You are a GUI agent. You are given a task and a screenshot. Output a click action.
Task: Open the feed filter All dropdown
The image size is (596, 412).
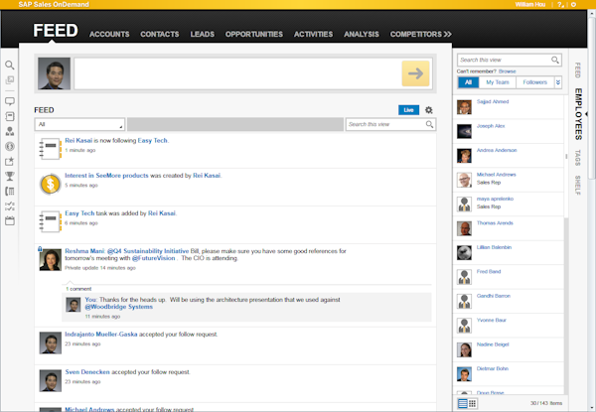coord(79,125)
